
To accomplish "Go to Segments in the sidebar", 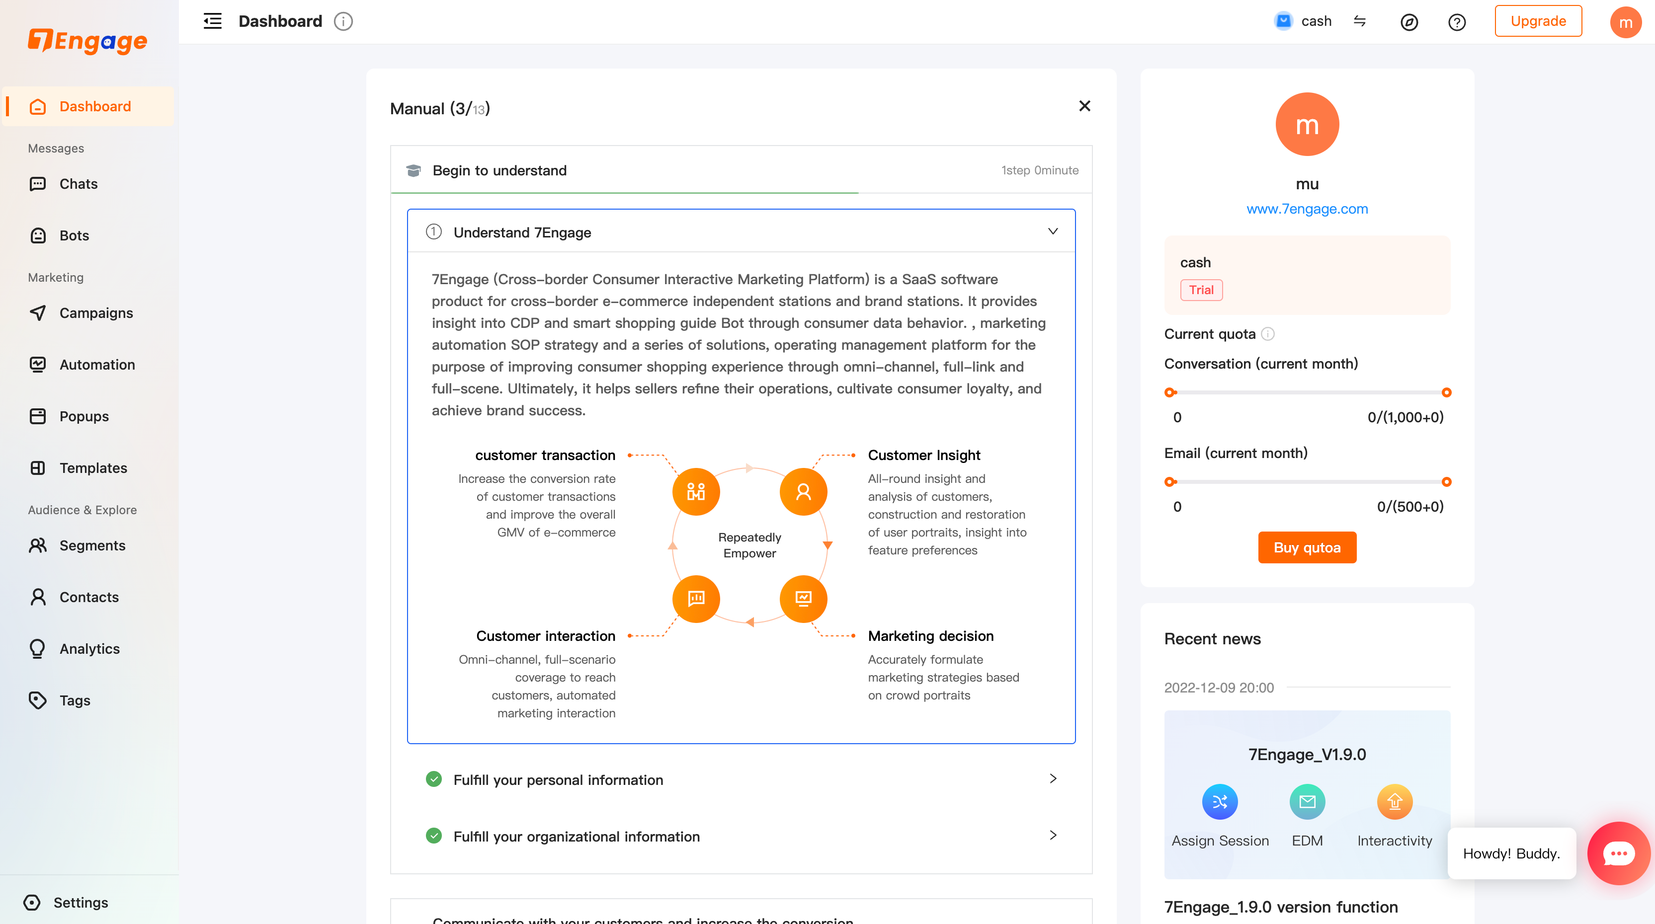I will click(92, 545).
